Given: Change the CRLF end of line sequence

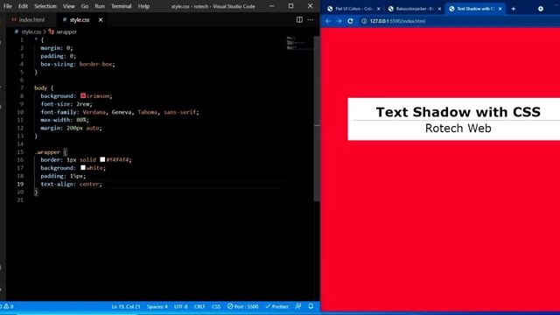Looking at the screenshot, I should point(199,306).
